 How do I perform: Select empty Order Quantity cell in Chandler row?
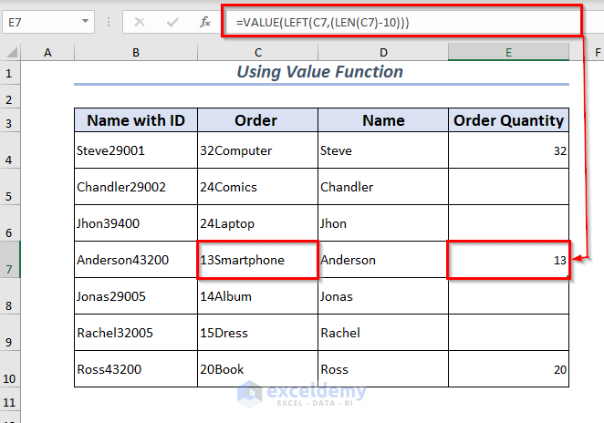508,187
